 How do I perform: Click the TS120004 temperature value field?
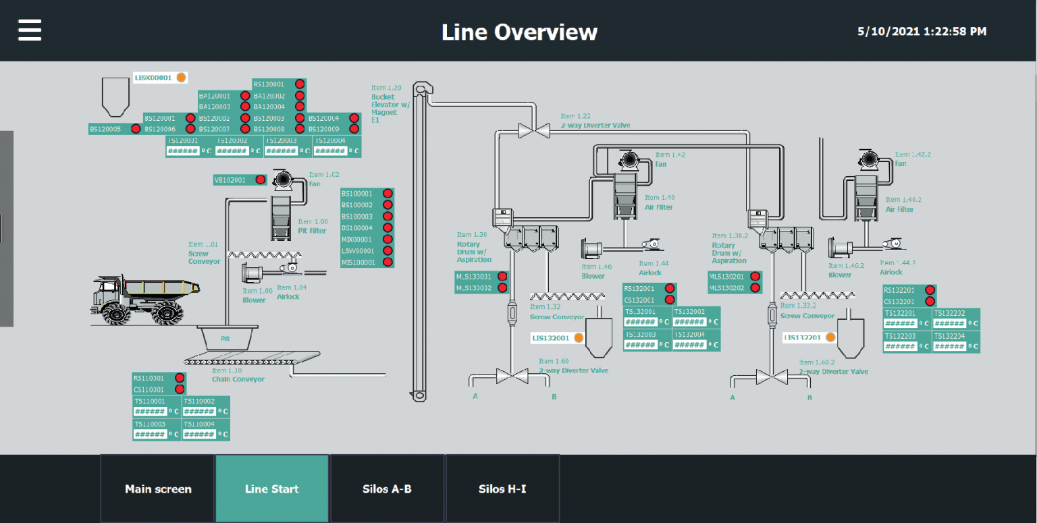pos(330,151)
